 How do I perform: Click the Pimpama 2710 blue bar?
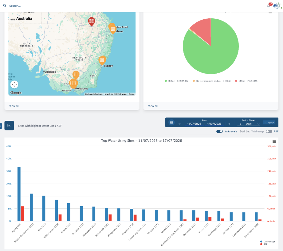[132, 215]
